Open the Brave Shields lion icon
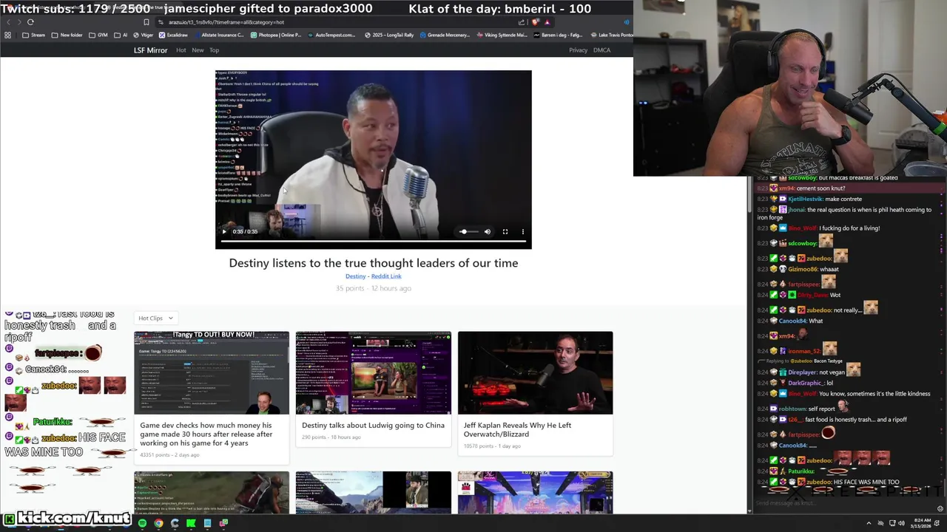 pos(536,22)
